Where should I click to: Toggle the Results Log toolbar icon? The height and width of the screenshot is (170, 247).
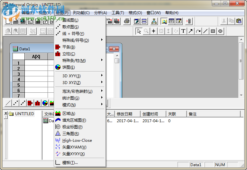click(171, 21)
